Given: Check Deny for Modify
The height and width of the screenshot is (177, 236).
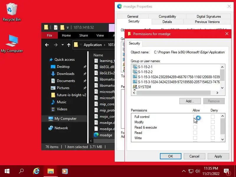Looking at the screenshot, I should [x=213, y=122].
